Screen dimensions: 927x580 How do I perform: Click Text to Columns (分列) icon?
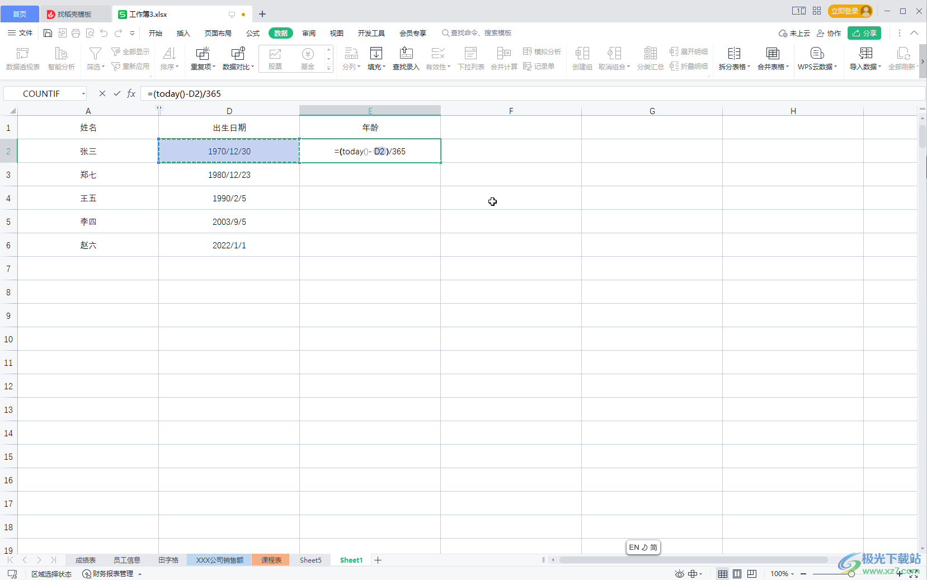(351, 54)
